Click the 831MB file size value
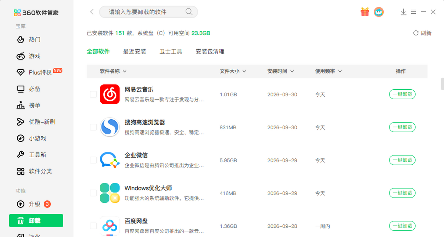The width and height of the screenshot is (444, 237). coord(228,127)
